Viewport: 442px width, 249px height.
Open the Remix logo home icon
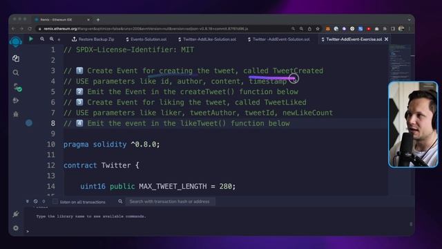tap(15, 41)
